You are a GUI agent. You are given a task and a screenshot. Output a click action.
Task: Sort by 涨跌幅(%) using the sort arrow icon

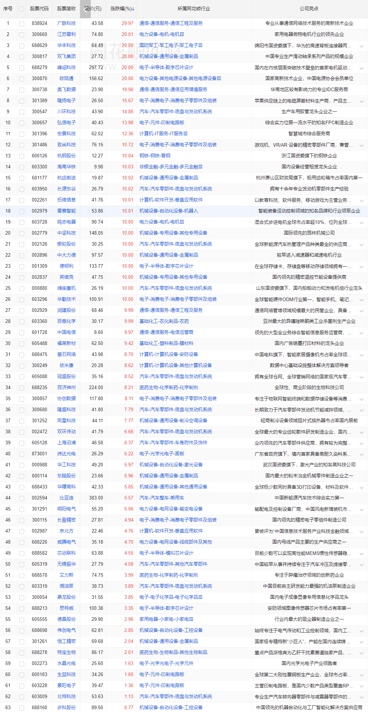(133, 9)
